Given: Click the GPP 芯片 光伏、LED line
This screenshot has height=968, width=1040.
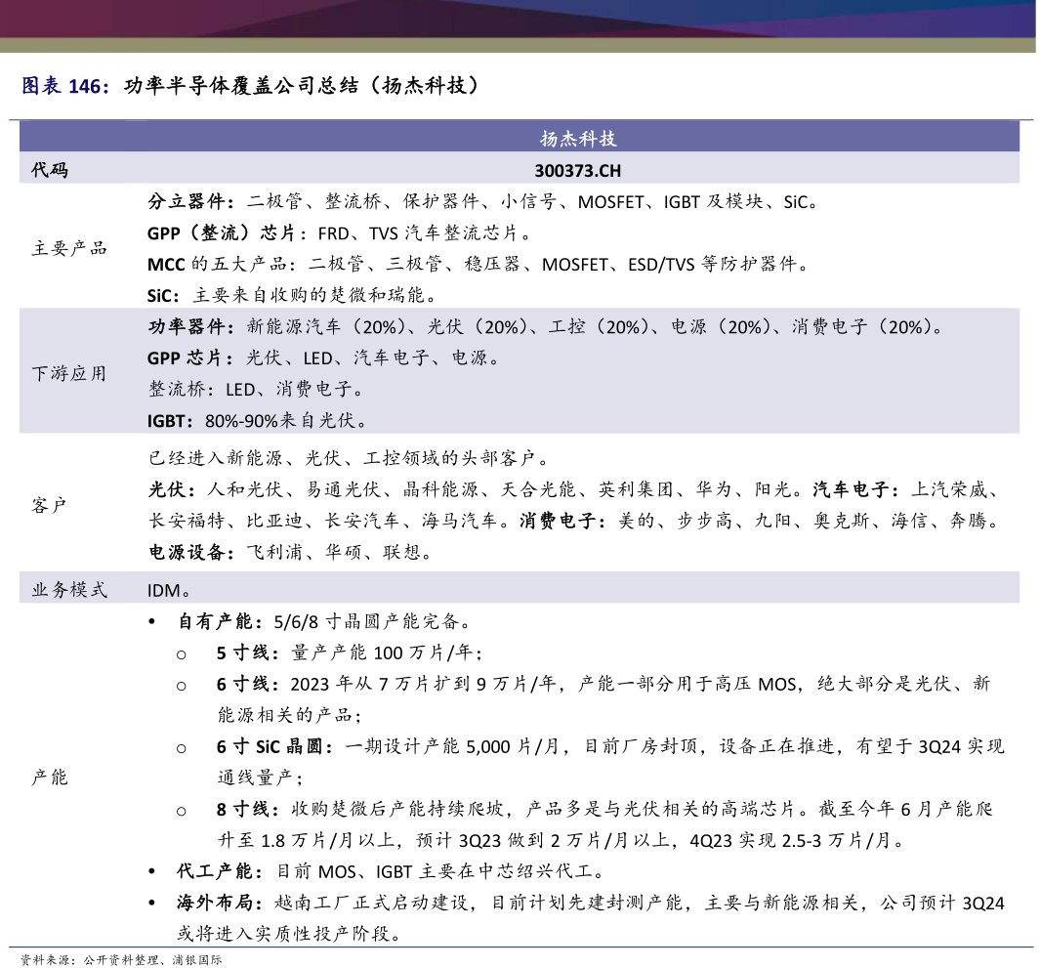Looking at the screenshot, I should click(323, 358).
